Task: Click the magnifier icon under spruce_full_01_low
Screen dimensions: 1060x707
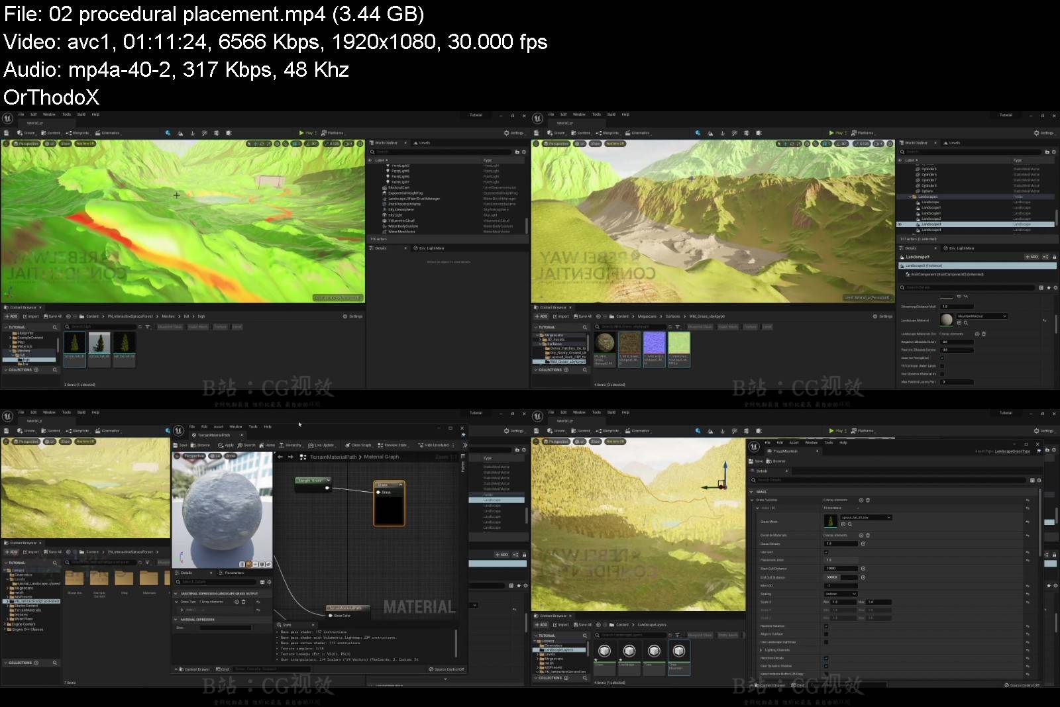Action: [x=850, y=524]
